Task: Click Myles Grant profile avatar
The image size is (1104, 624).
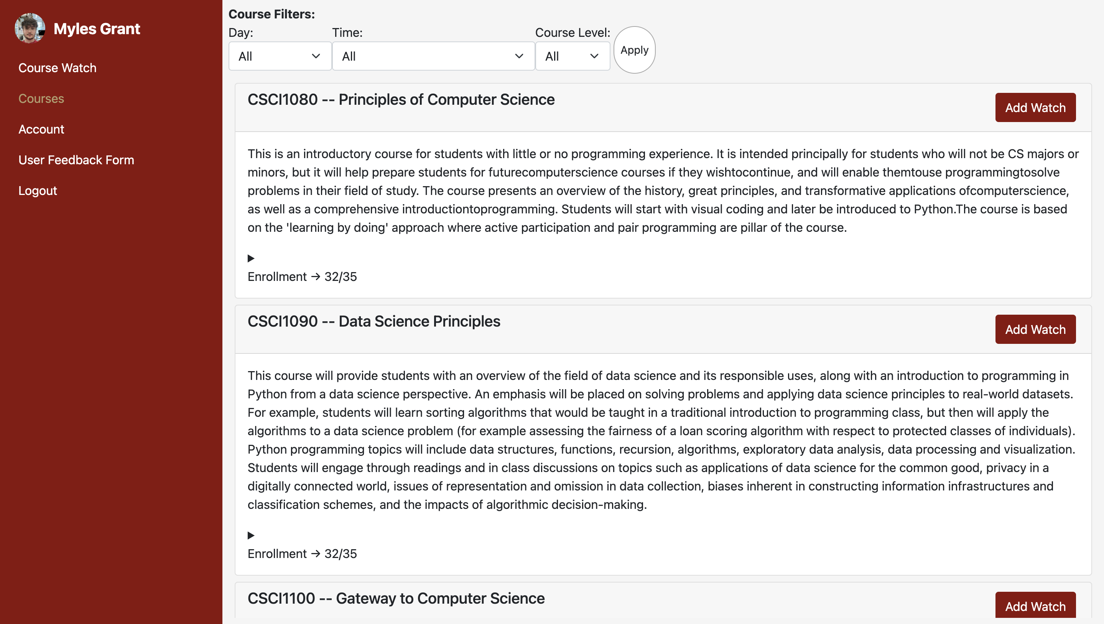Action: pyautogui.click(x=30, y=28)
